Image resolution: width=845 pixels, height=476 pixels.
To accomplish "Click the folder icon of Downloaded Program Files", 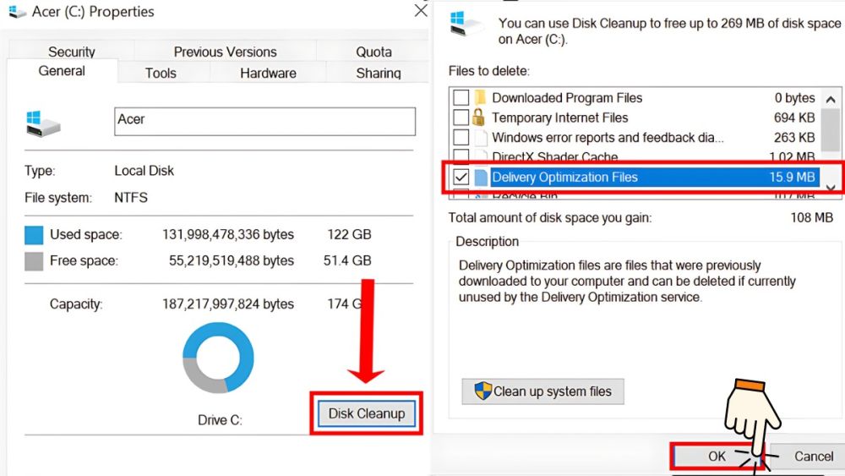I will tap(480, 97).
